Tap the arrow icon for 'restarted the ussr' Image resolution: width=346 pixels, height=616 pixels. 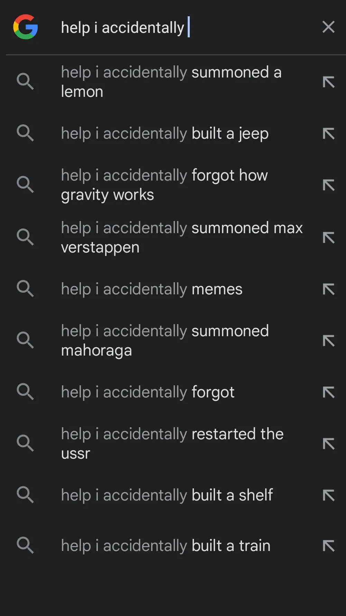(x=328, y=444)
